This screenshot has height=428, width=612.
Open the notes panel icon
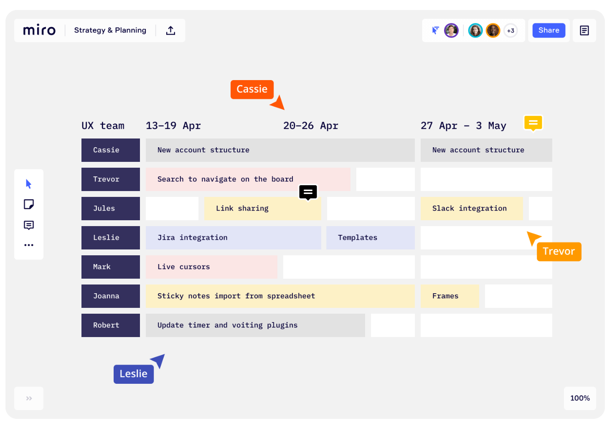[x=584, y=30]
